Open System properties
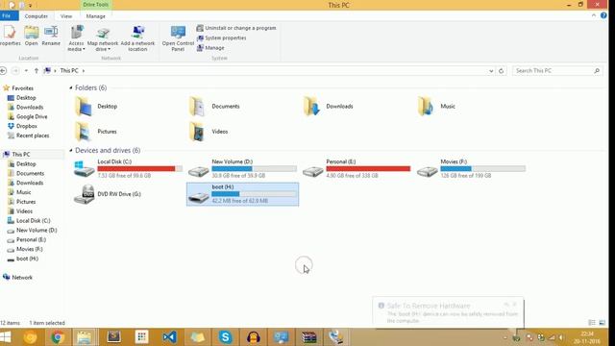 (221, 37)
